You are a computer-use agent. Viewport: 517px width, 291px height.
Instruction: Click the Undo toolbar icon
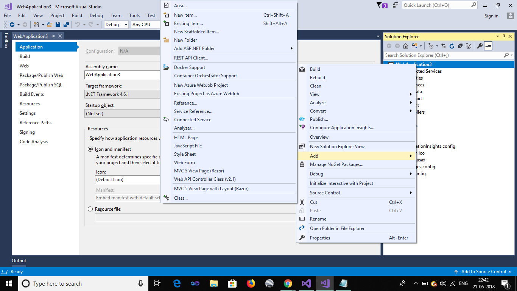pos(77,25)
